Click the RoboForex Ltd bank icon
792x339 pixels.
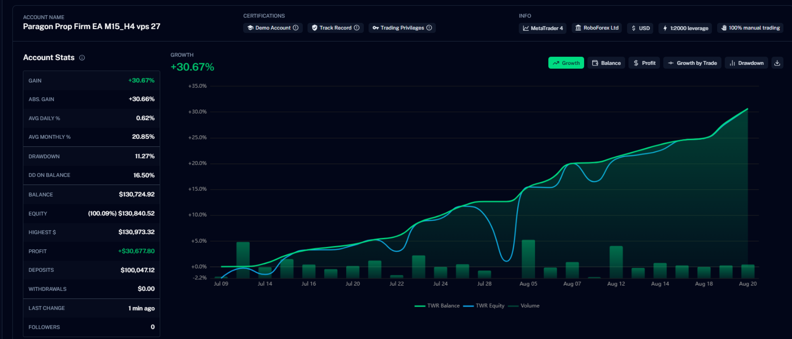[x=578, y=28]
